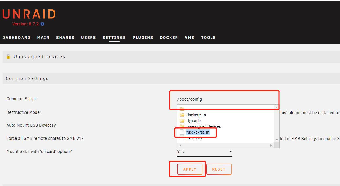Screen dimensions: 340x186
Task: Click the APPLY button
Action: point(190,169)
